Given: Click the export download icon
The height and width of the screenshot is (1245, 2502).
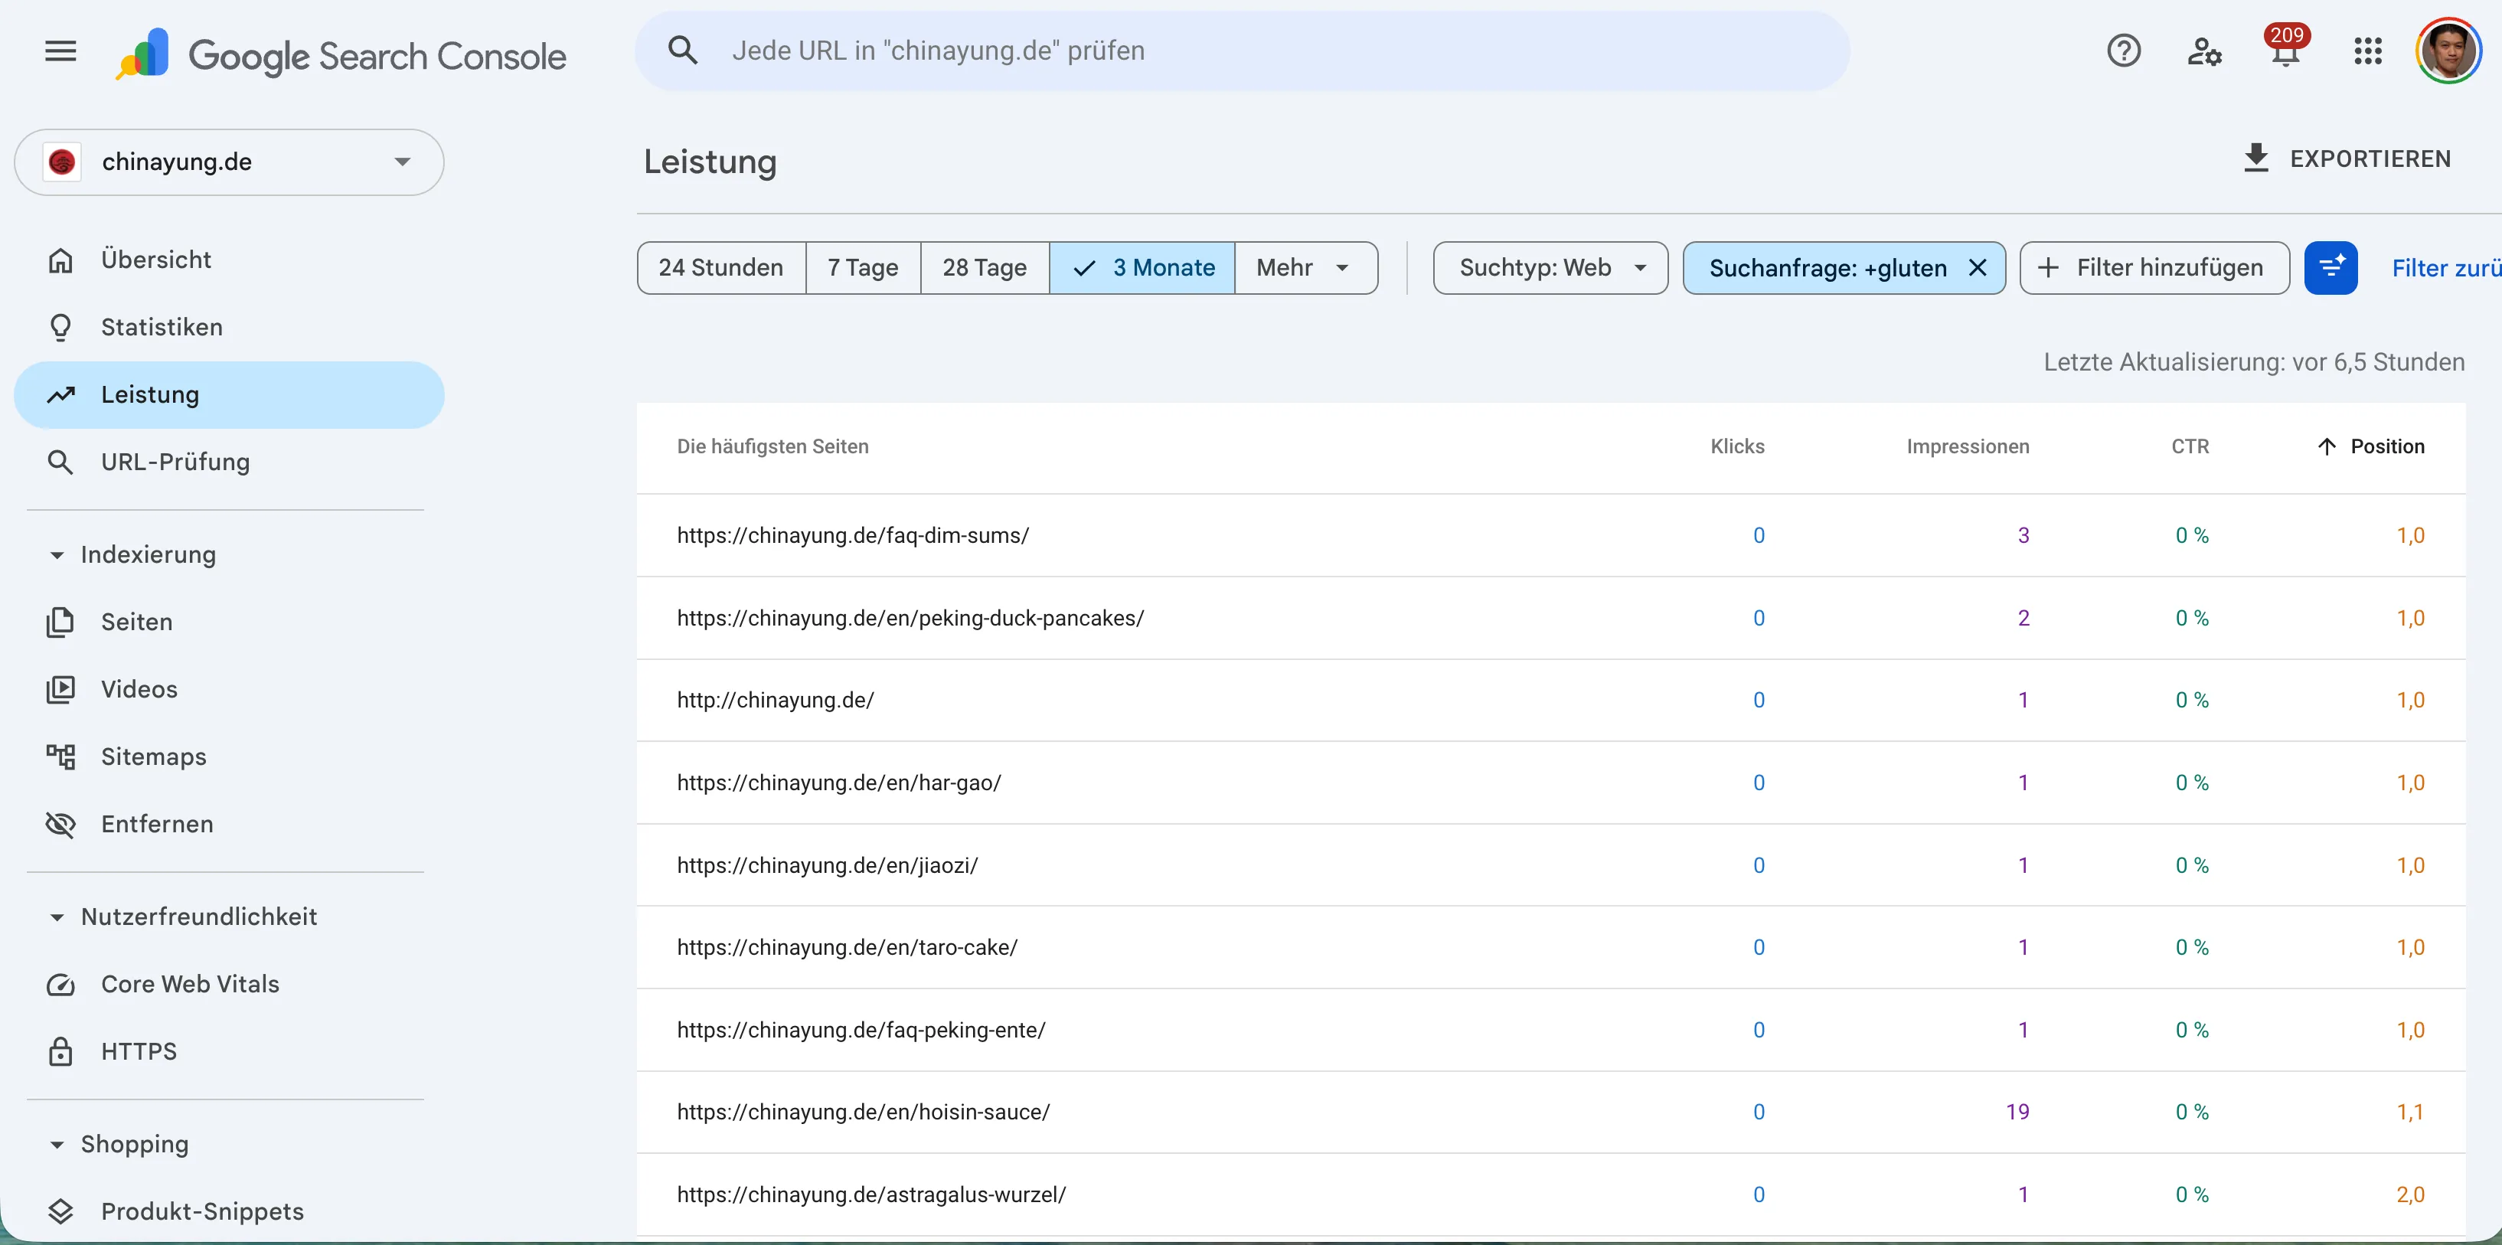Looking at the screenshot, I should tap(2255, 158).
